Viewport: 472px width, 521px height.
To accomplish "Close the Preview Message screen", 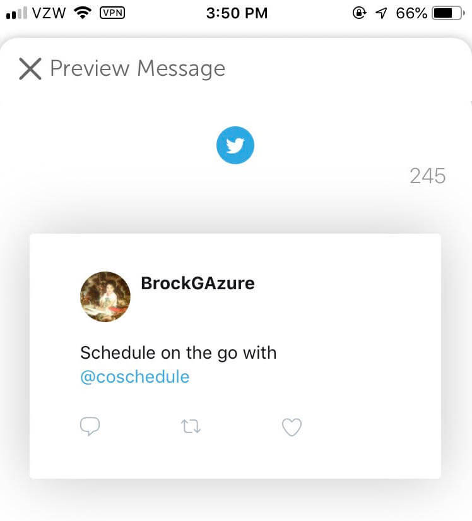I will 30,69.
